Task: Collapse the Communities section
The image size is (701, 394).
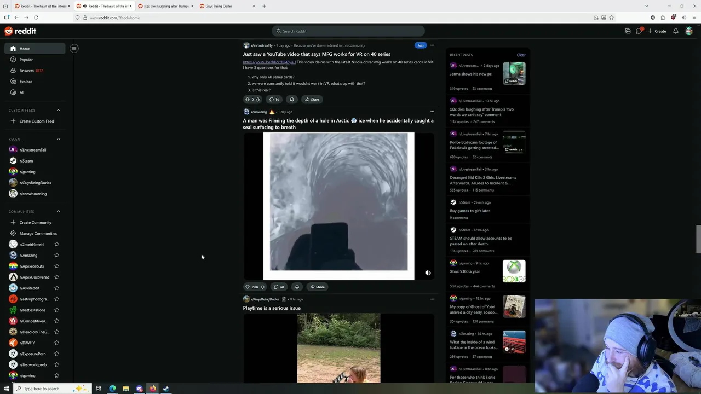Action: [58, 211]
